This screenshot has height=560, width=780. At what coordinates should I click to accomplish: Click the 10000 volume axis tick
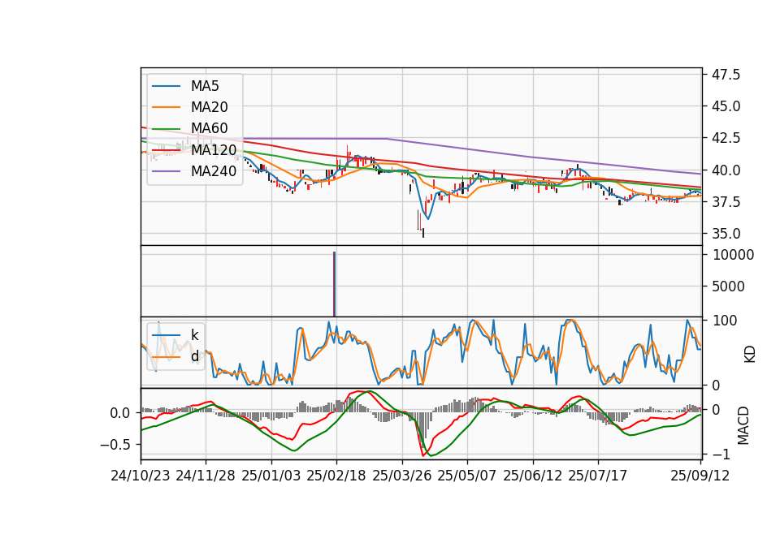click(x=733, y=255)
